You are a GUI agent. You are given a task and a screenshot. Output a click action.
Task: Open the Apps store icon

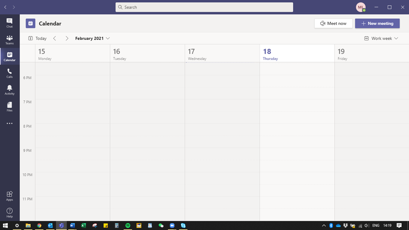[9, 196]
